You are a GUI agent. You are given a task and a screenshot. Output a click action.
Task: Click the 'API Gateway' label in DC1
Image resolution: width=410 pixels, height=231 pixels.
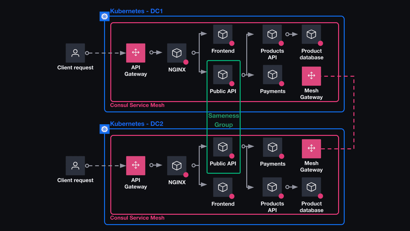(x=136, y=71)
